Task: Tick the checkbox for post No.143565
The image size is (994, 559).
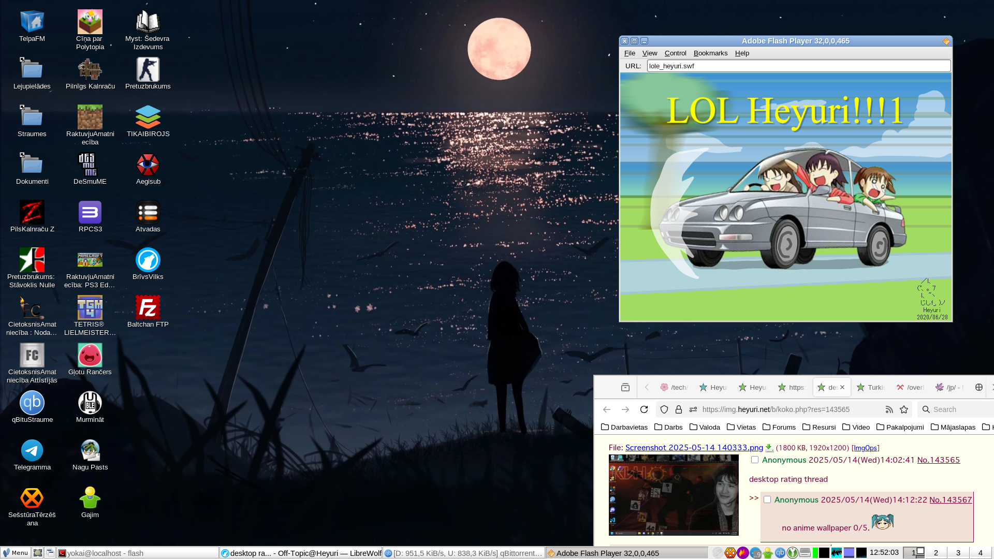Action: coord(755,460)
